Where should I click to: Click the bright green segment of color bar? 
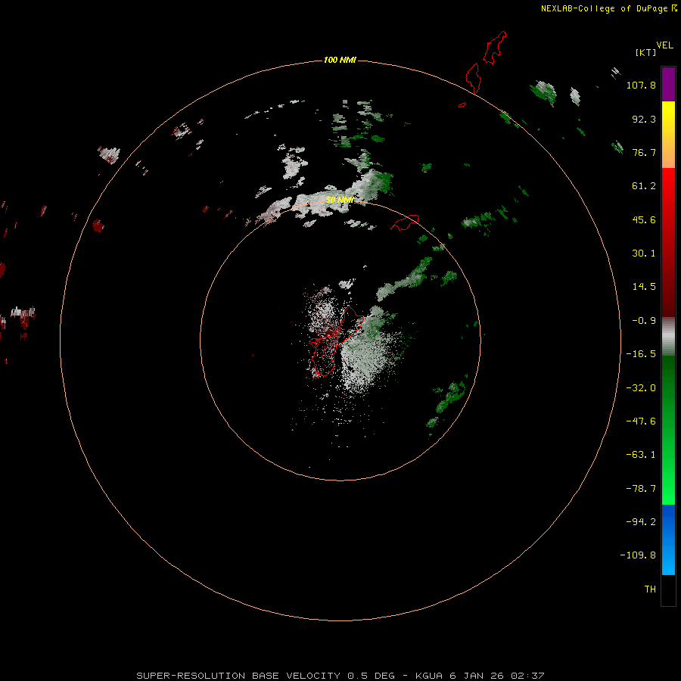click(x=668, y=430)
